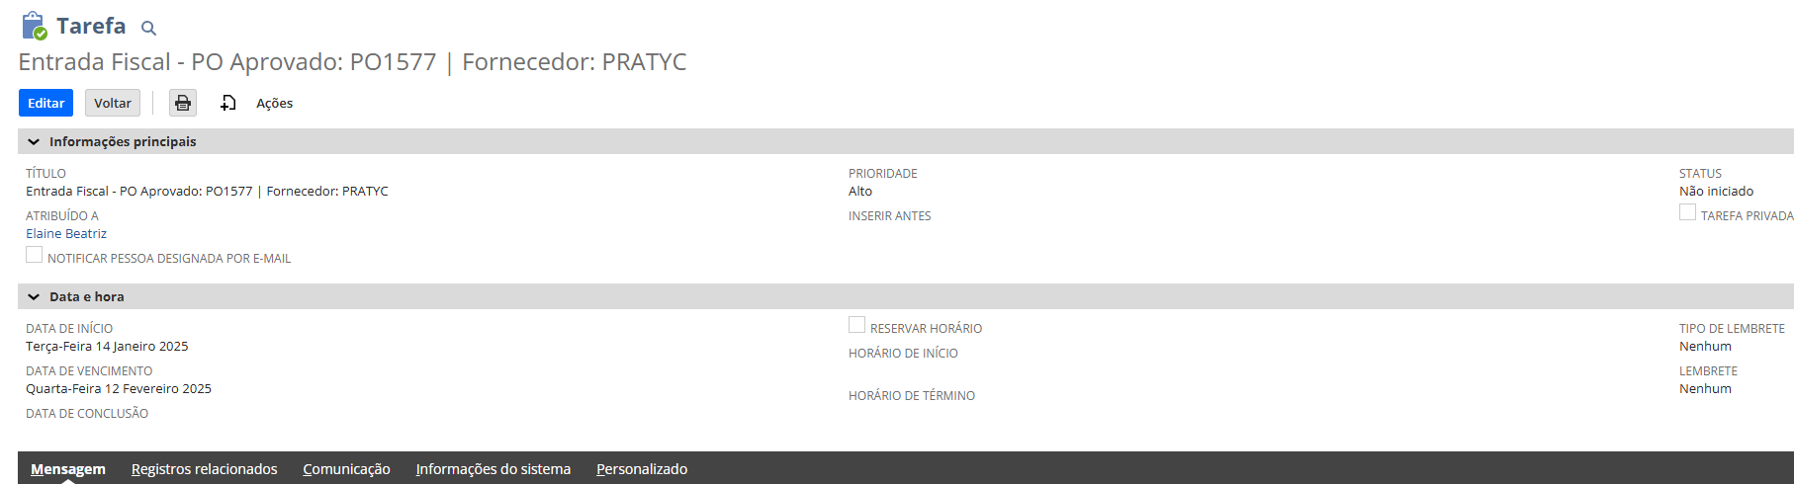Click the Voltar button

click(x=113, y=103)
